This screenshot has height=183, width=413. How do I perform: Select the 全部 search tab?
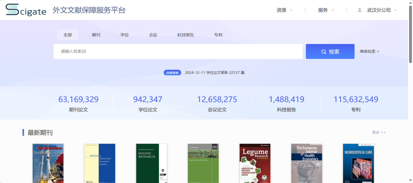(x=67, y=35)
